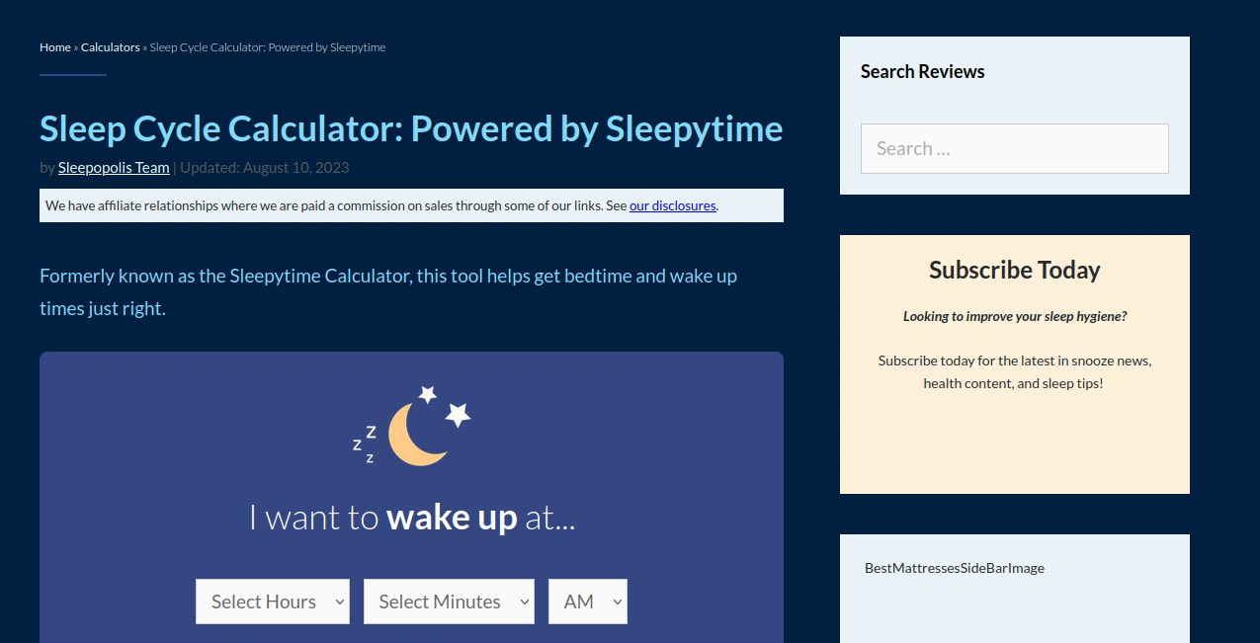Click the Sleep Cycle Calculator page title
Viewport: 1260px width, 643px height.
tap(411, 129)
